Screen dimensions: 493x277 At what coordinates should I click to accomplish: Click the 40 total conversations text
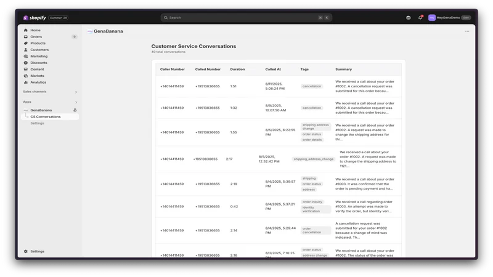point(168,52)
